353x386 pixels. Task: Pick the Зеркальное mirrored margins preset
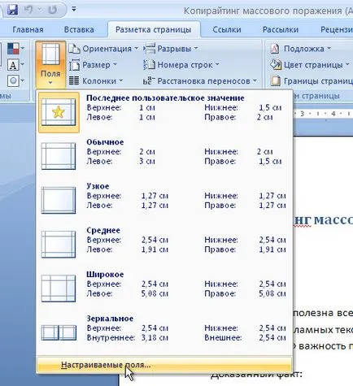(164, 332)
